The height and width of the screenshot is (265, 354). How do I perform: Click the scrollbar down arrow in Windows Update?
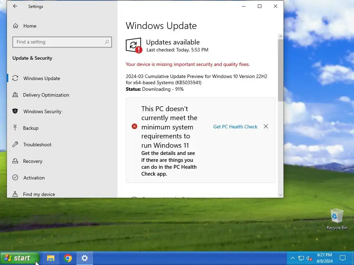[281, 195]
